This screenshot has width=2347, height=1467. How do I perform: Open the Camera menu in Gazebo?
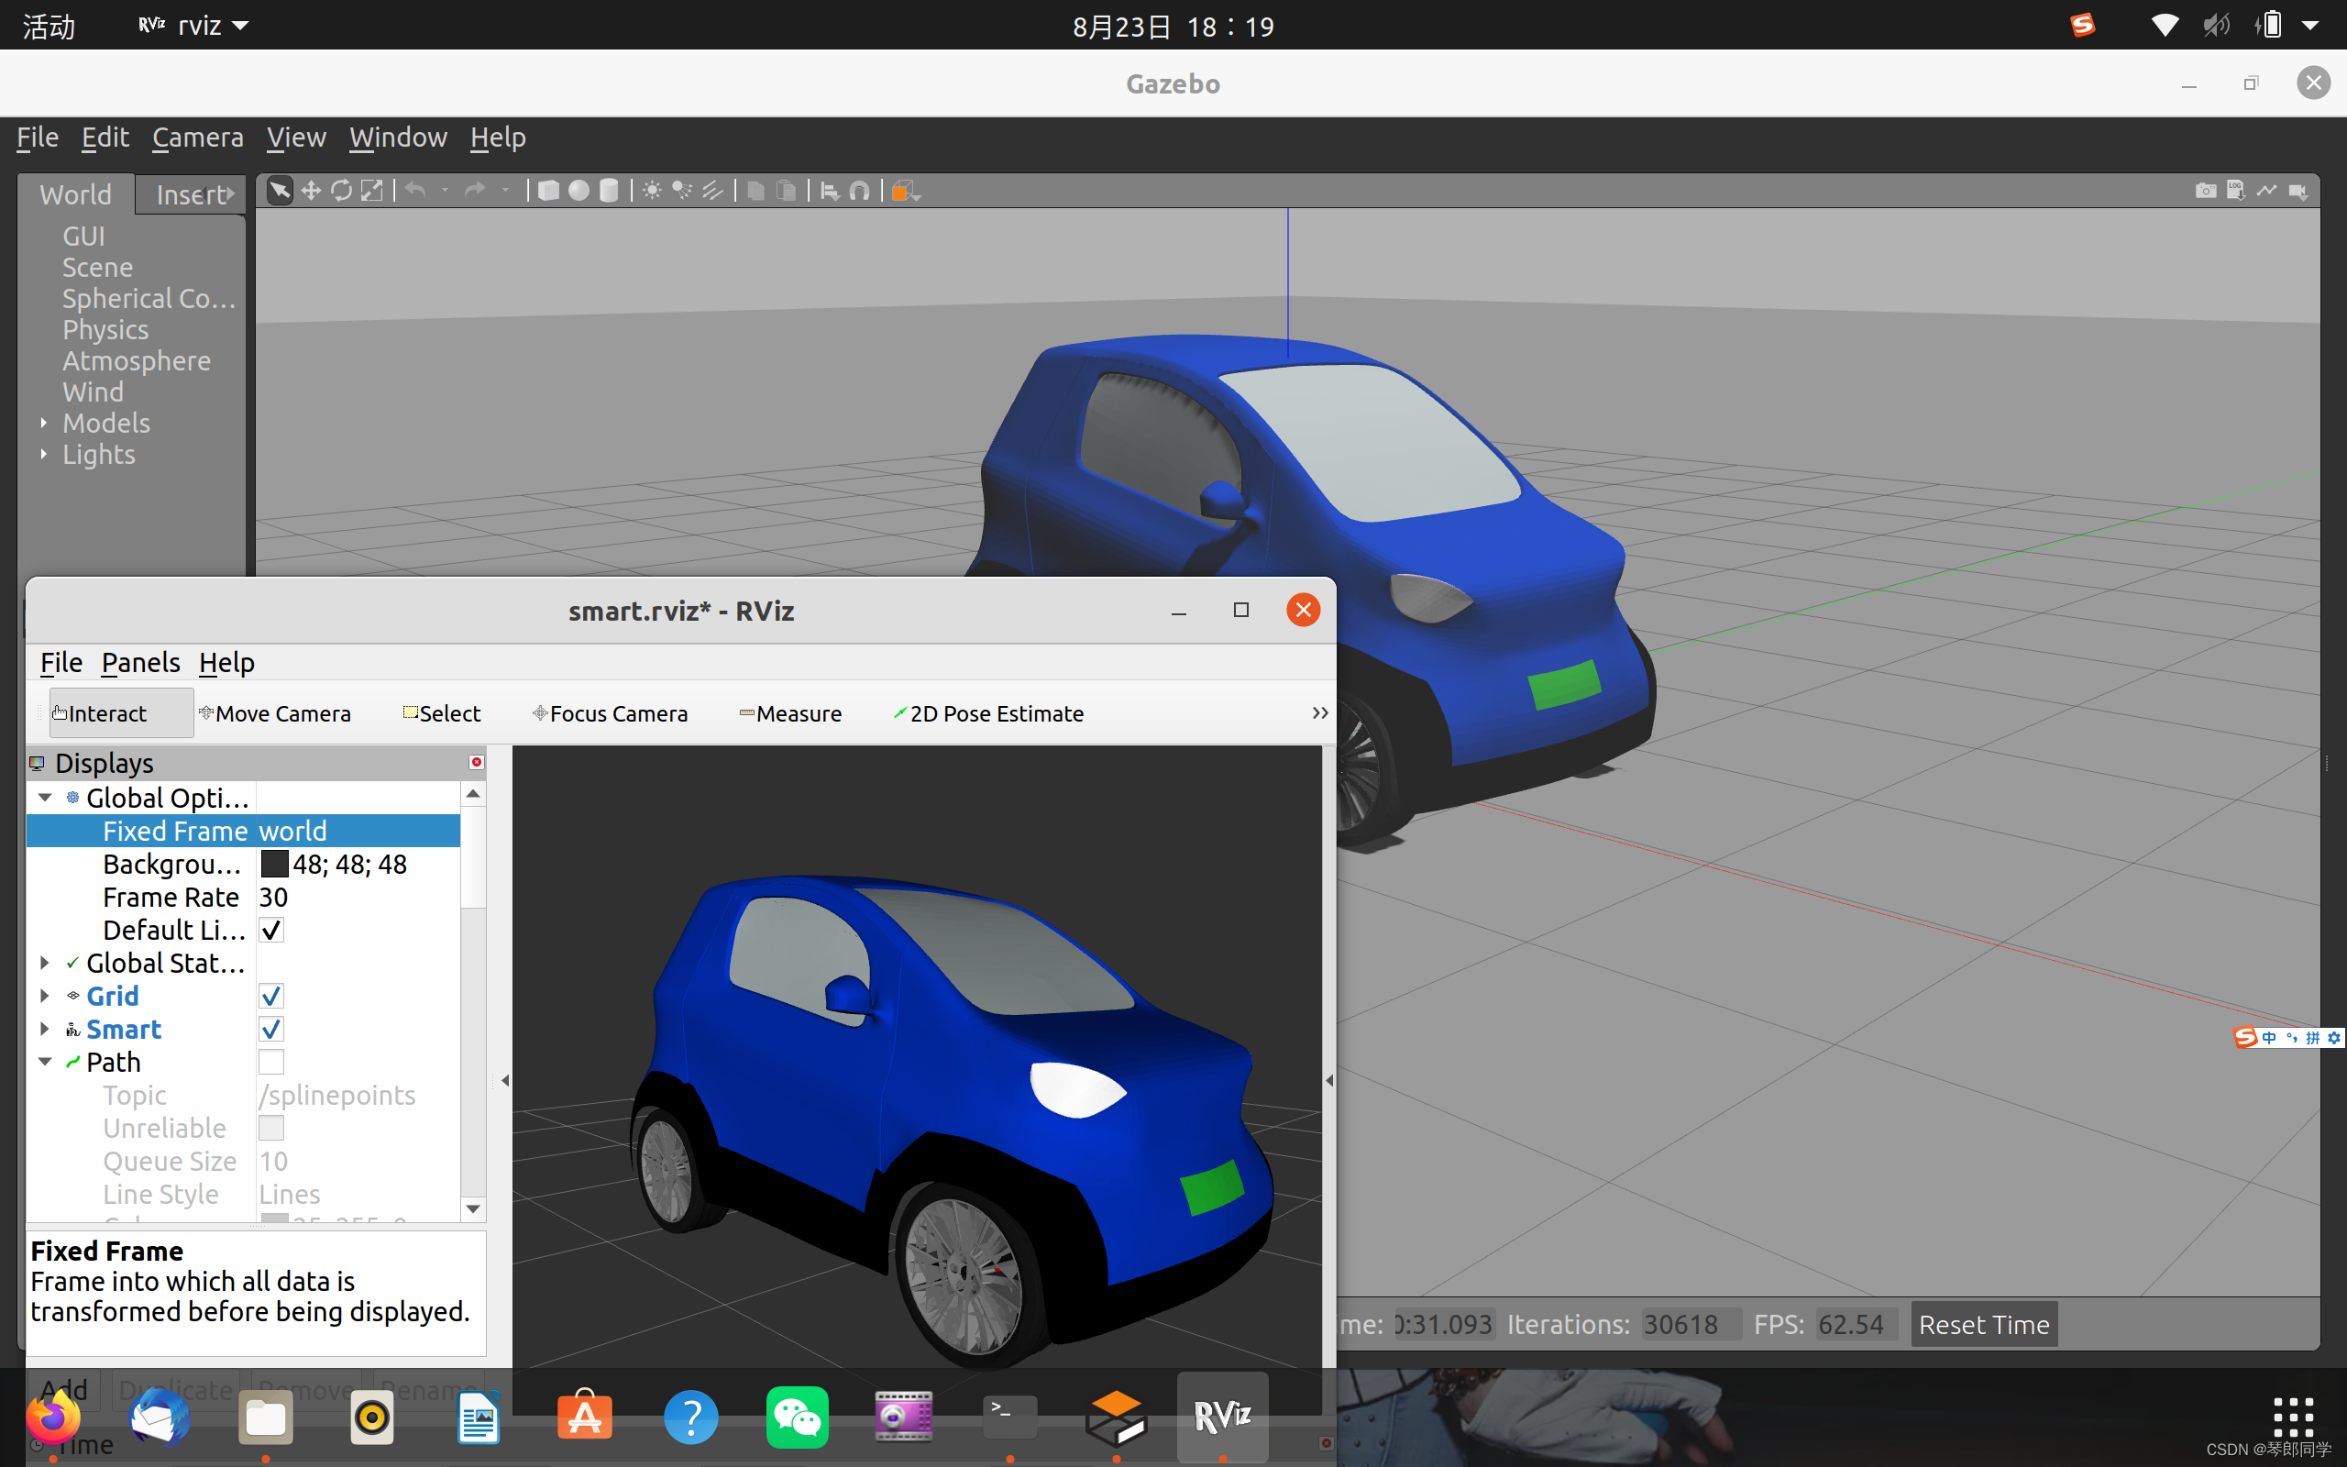(x=197, y=138)
